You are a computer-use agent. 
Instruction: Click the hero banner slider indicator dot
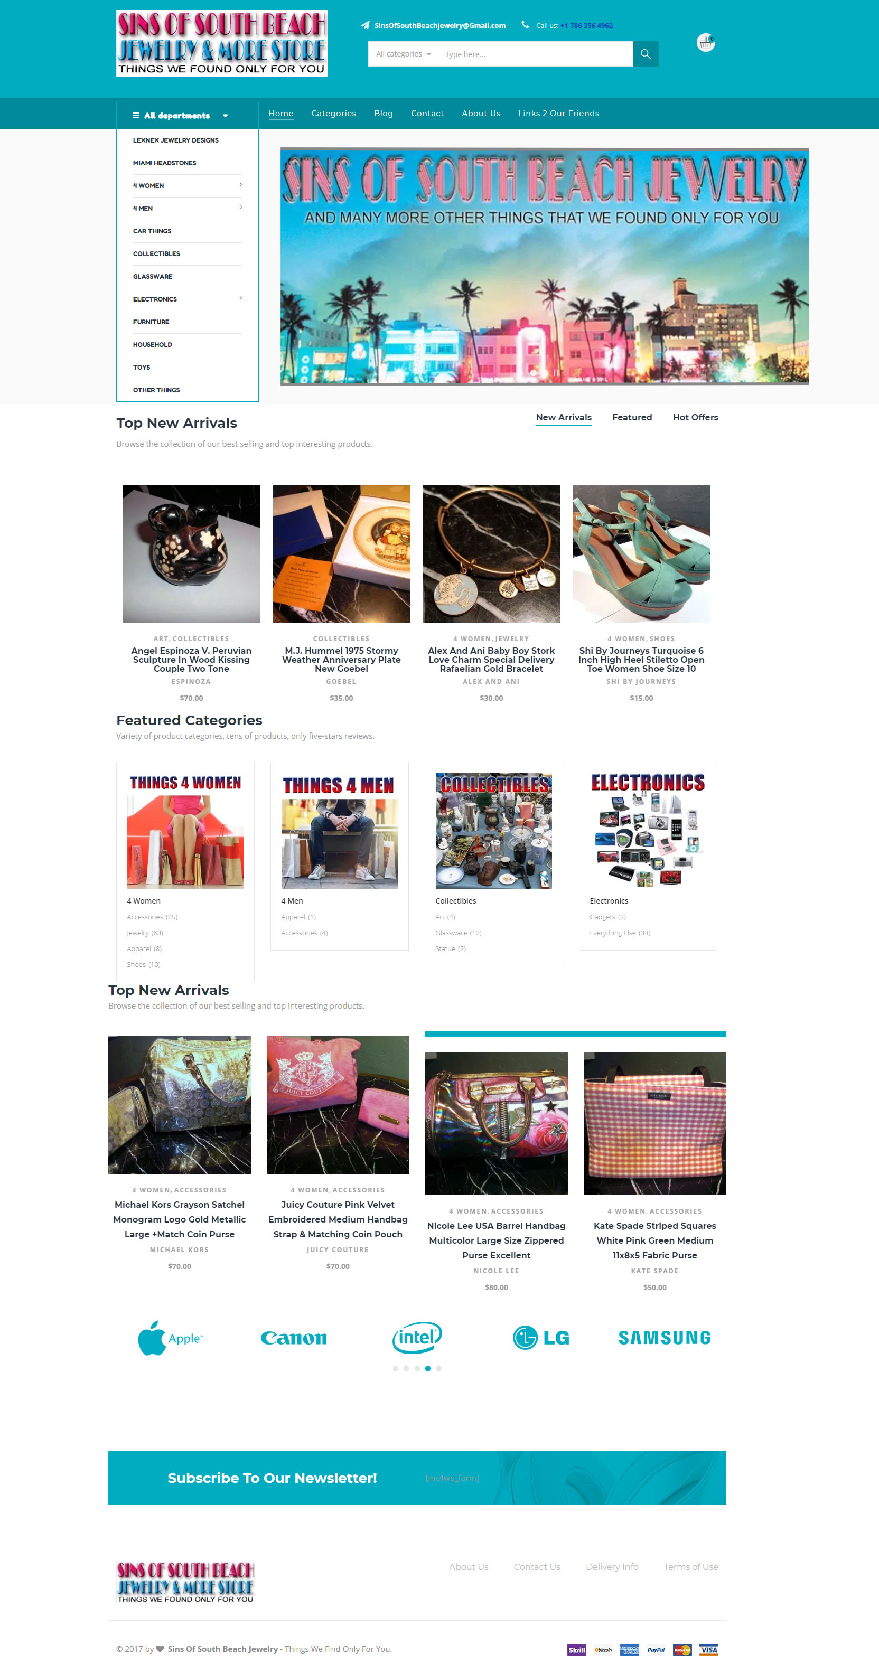click(534, 373)
